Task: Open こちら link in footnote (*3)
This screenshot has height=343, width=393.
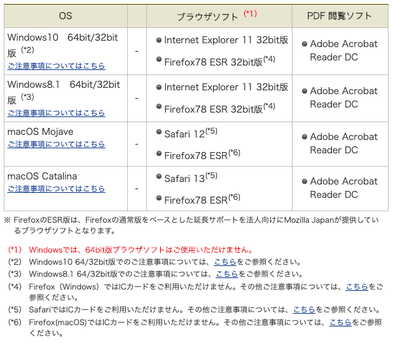Action: point(226,274)
